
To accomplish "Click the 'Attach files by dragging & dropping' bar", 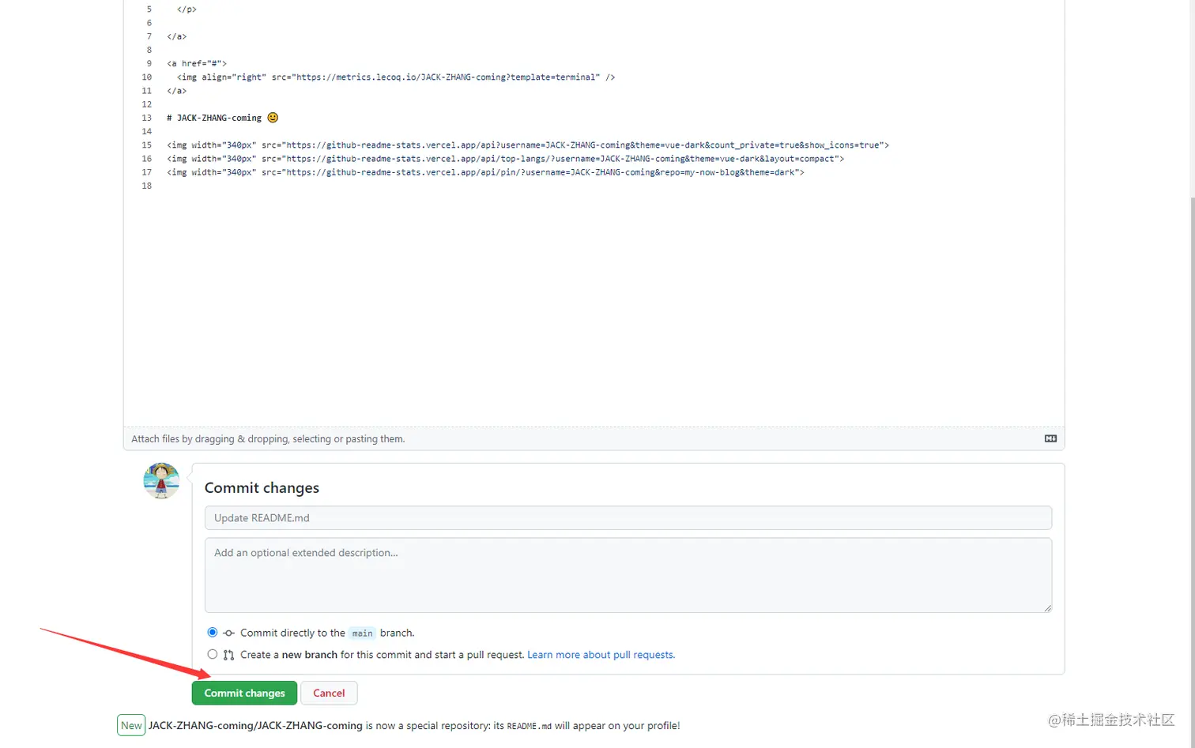I will (x=594, y=438).
